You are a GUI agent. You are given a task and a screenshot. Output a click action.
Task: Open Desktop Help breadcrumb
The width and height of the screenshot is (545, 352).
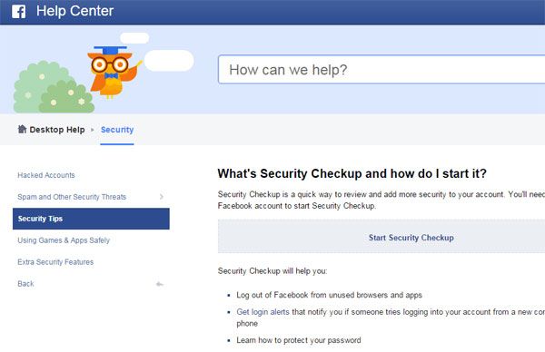(x=57, y=130)
